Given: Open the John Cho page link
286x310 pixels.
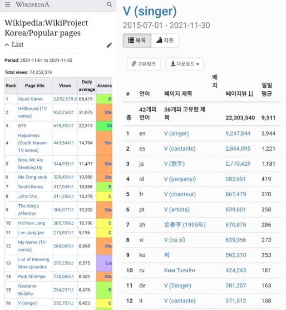Looking at the screenshot, I should [x=28, y=196].
